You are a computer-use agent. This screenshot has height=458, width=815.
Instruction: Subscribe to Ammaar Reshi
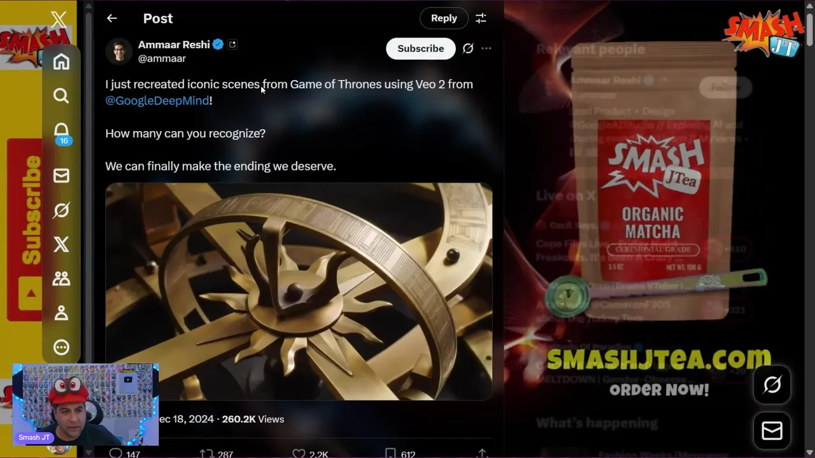point(421,48)
